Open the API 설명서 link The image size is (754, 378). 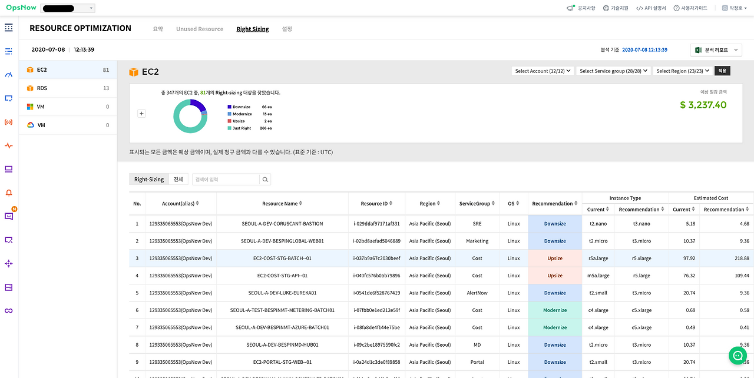click(651, 8)
